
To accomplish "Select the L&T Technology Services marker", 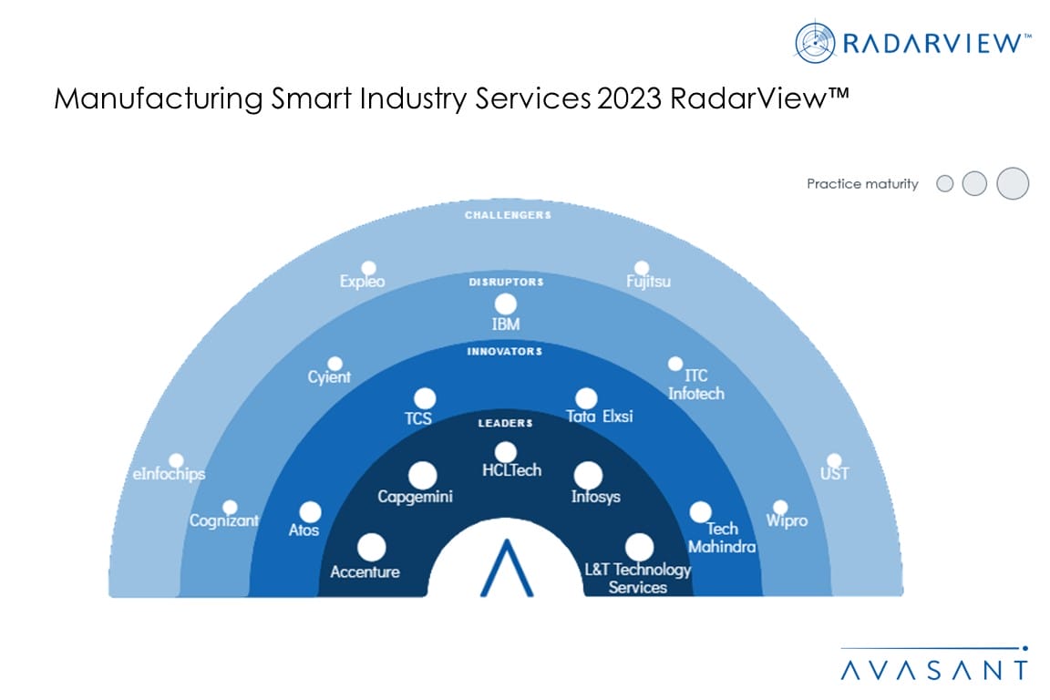I will (x=639, y=547).
